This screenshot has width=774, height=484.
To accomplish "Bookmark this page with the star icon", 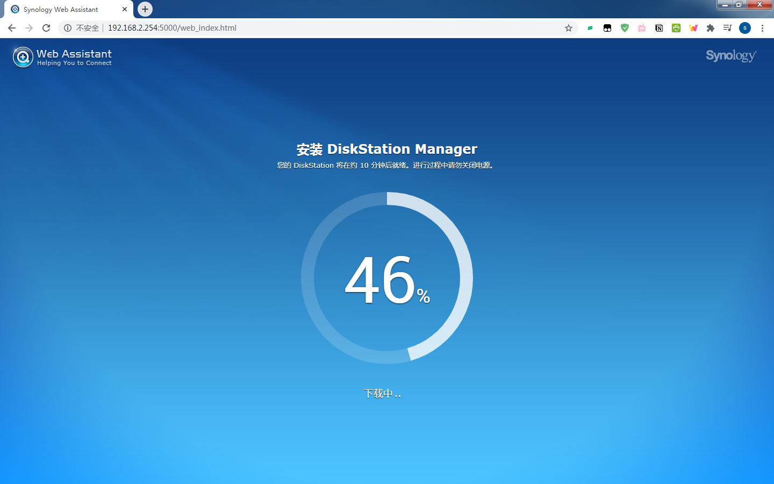I will click(x=569, y=28).
